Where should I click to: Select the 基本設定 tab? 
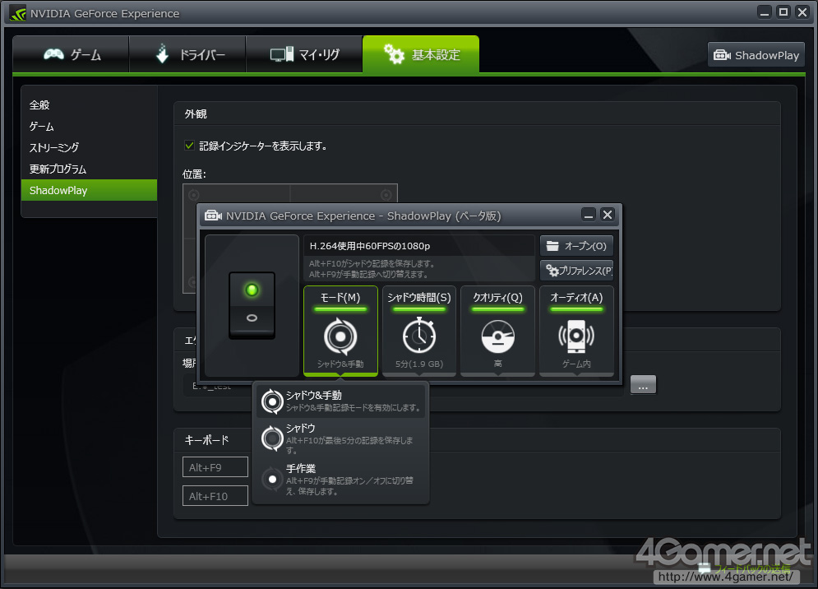click(421, 54)
